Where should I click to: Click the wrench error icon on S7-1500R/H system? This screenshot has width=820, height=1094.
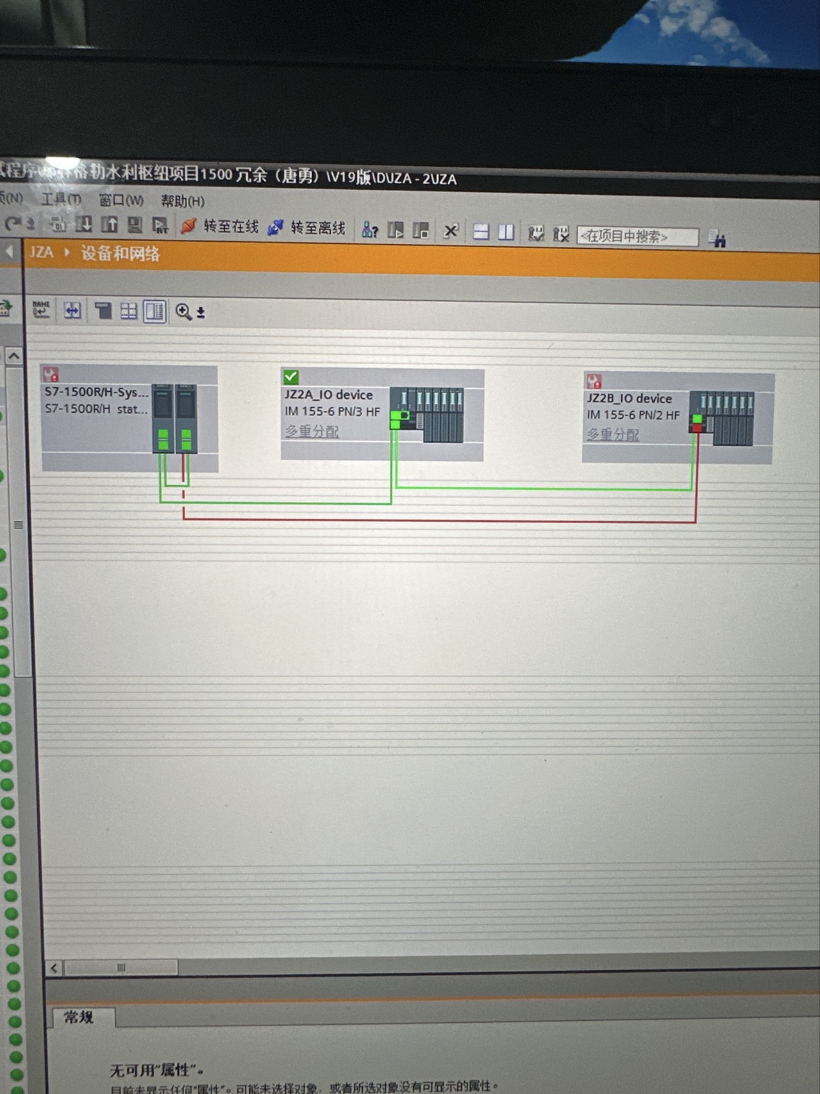(x=51, y=374)
